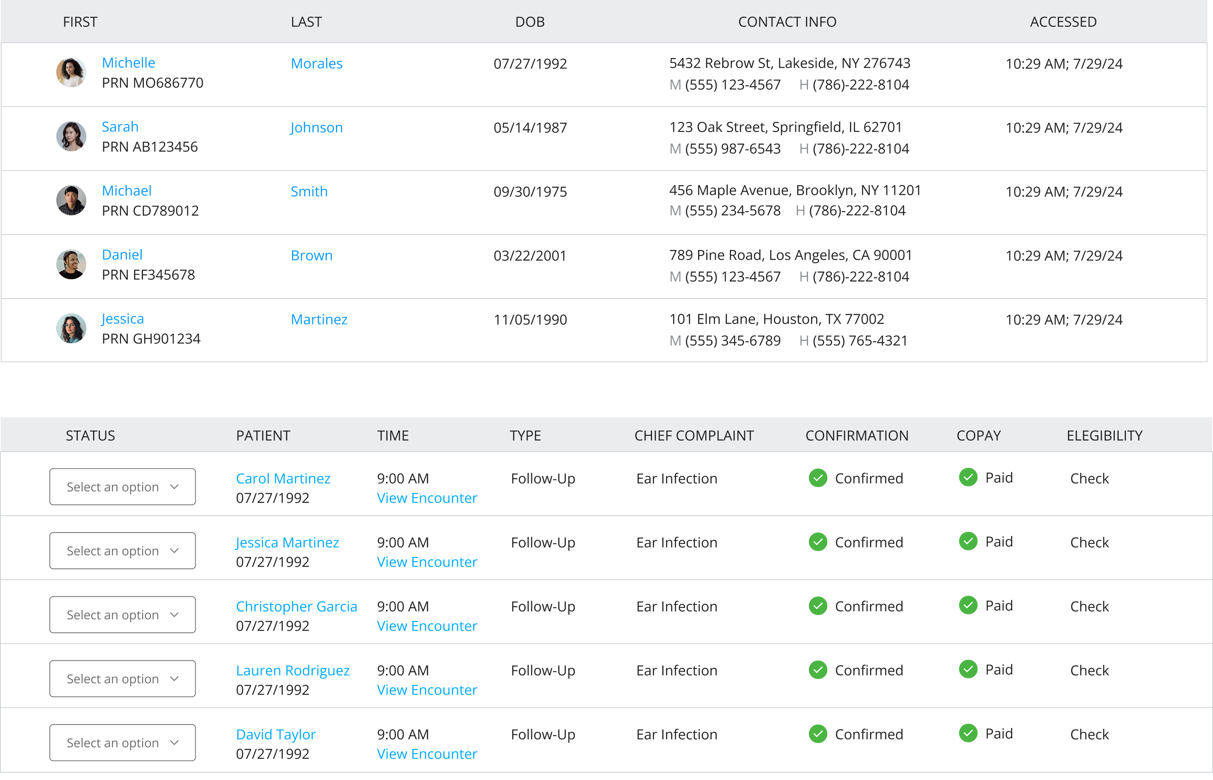The width and height of the screenshot is (1213, 780).
Task: Click Carol Martinez's green Confirmed checkmark icon
Action: tap(817, 478)
